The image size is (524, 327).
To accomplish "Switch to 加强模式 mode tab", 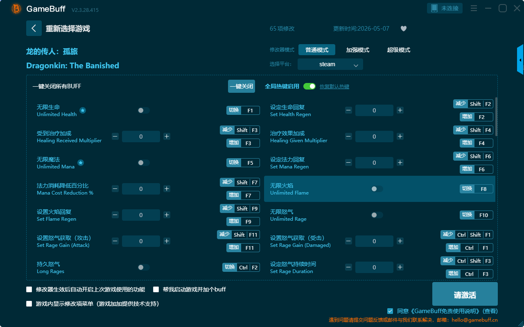I will click(x=358, y=50).
